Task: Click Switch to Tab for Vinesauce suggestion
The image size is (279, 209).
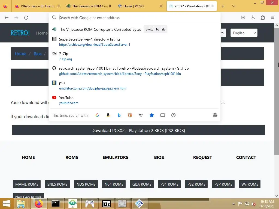Action: click(x=155, y=29)
